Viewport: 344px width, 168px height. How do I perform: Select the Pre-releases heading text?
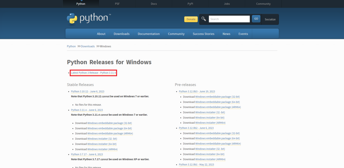point(185,85)
